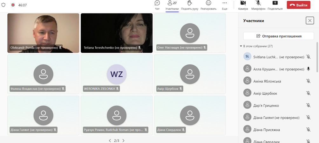
Task: Click the 2/3 page indicator
Action: [117, 140]
